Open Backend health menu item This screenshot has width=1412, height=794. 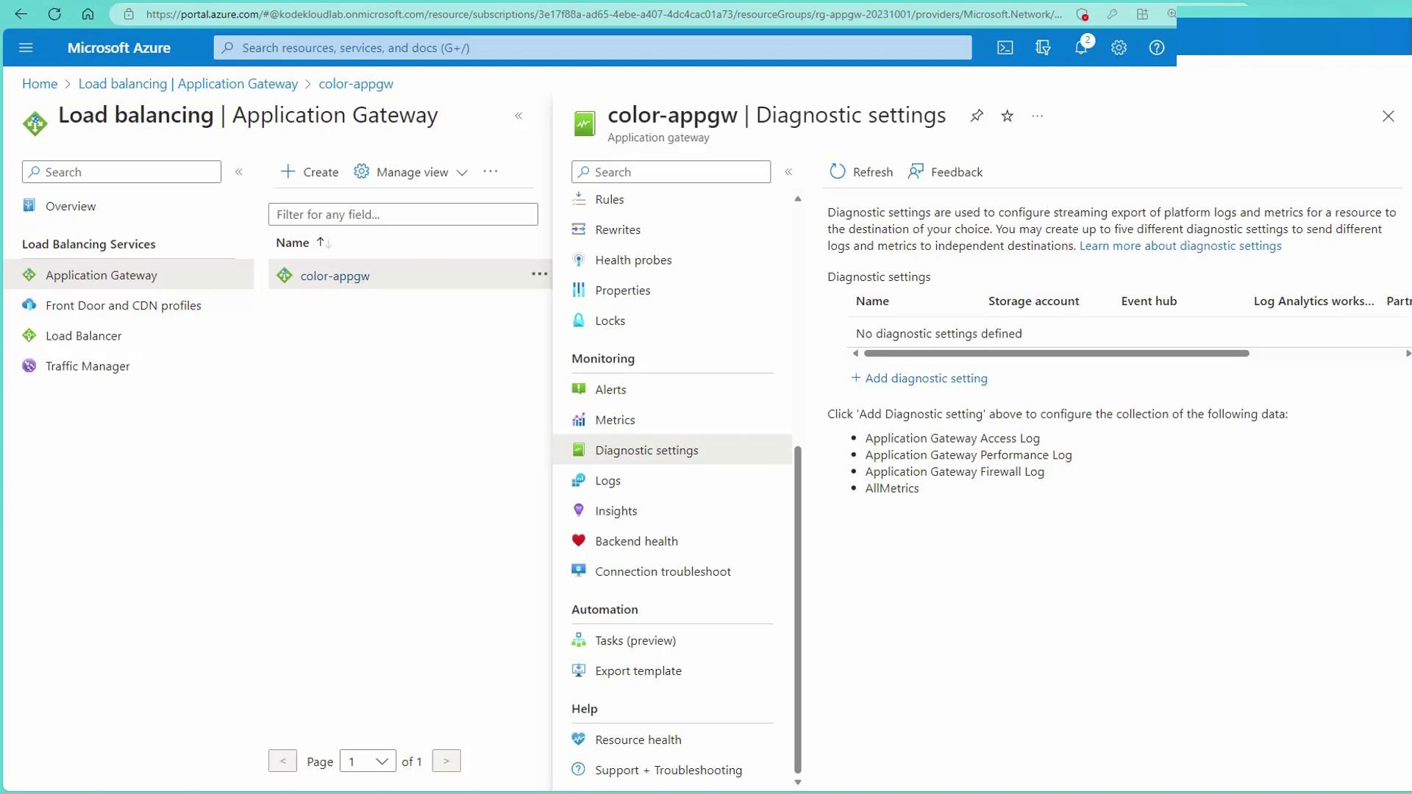pos(636,541)
